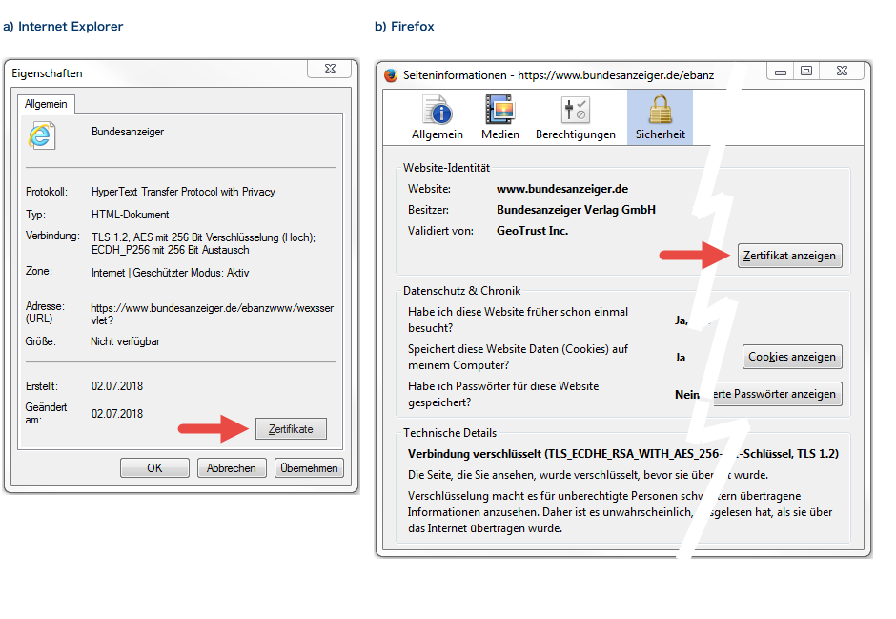Click the 'Nein' password answer
Screen dimensions: 896x619
(686, 394)
